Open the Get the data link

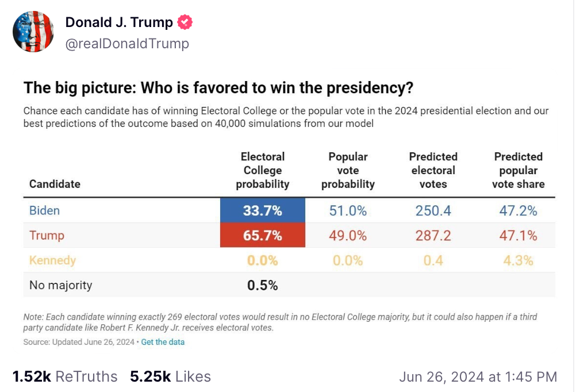point(163,342)
